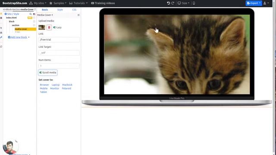
Task: Click the badge next to index.html
Action: (x=30, y=18)
